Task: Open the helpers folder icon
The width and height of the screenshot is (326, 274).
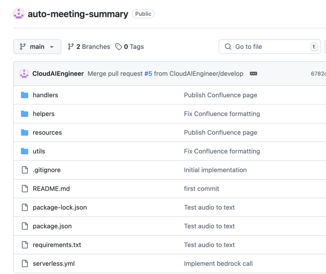Action: tap(25, 114)
